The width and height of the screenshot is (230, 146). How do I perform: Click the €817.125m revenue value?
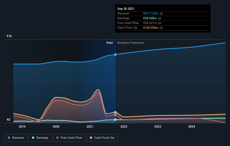151,13
